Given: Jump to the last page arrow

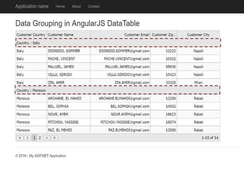Looking at the screenshot, I should (54, 138).
